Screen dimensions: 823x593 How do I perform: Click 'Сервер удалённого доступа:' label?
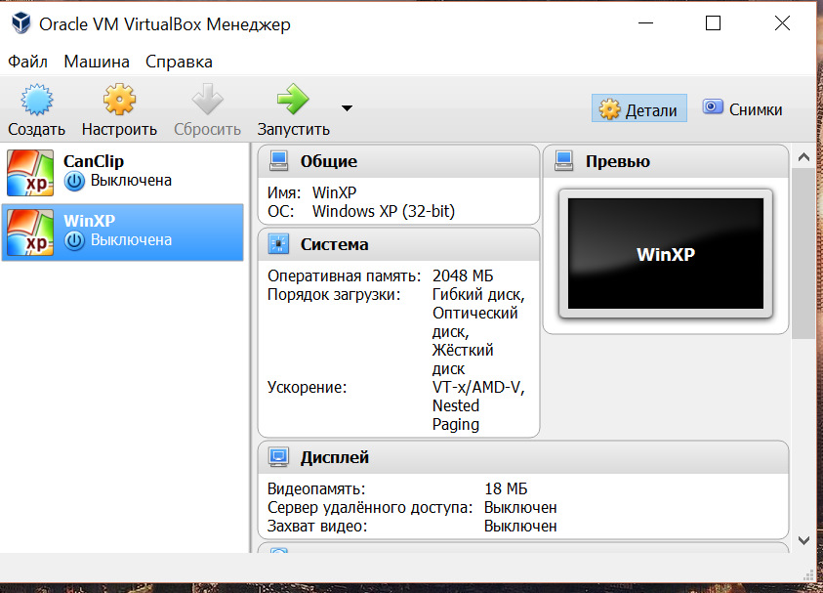[x=370, y=507]
